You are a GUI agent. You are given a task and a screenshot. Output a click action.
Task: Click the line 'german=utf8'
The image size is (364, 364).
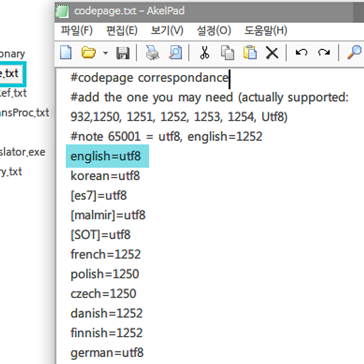click(107, 353)
